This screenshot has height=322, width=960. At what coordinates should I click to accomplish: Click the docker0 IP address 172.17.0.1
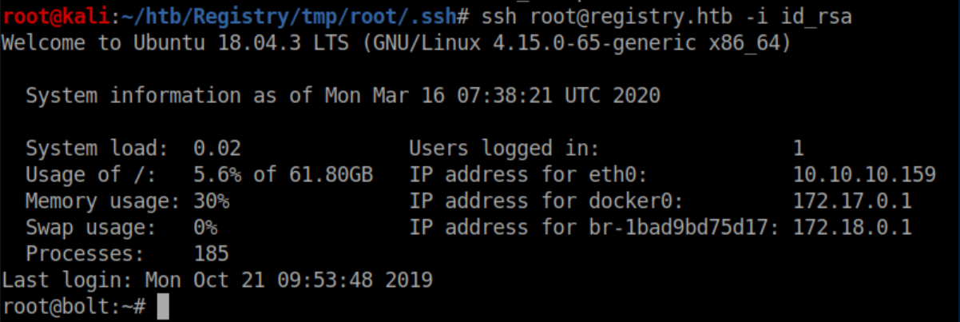pos(852,201)
